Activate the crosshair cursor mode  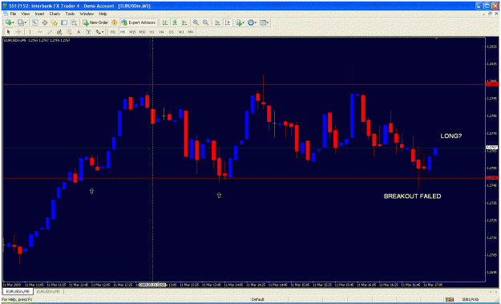click(18, 31)
